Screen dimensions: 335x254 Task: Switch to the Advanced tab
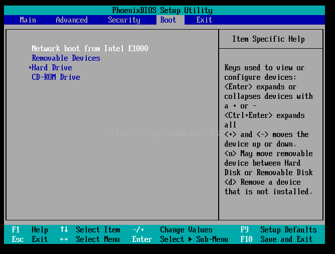[x=72, y=20]
